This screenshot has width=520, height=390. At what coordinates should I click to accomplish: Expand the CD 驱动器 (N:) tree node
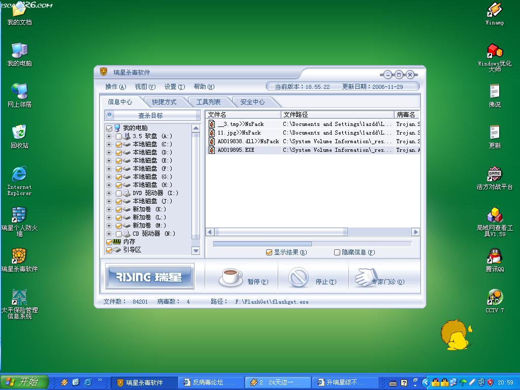(109, 234)
